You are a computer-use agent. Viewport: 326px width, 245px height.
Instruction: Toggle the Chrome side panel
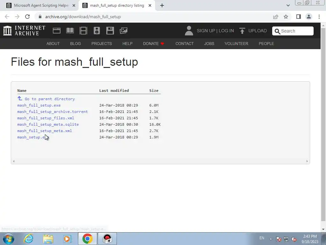coord(299,17)
